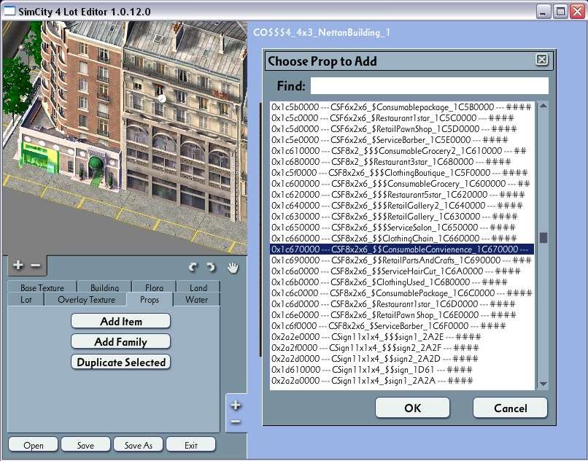Image resolution: width=588 pixels, height=461 pixels.
Task: Select prop CSF8x2x6_$ClothingUsed_1C6B0000
Action: tap(402, 282)
